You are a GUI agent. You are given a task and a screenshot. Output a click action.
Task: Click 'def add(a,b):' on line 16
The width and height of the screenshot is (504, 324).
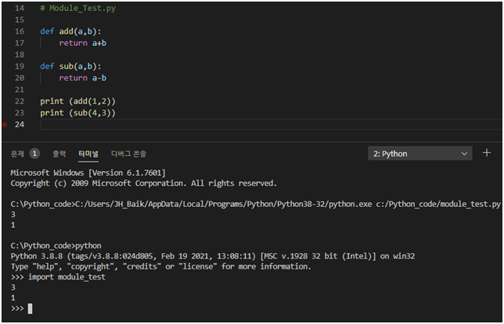tap(70, 31)
